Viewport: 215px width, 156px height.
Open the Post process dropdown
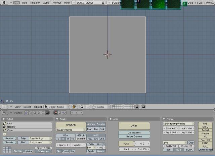tap(40, 142)
